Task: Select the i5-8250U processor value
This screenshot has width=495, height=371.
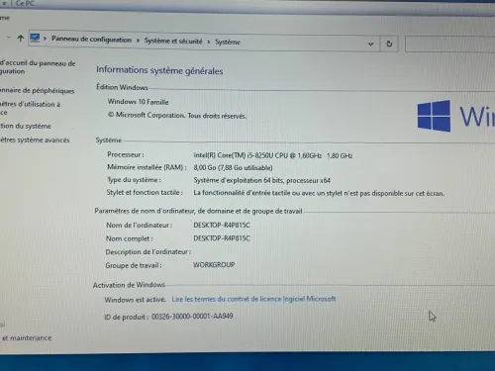Action: point(273,155)
